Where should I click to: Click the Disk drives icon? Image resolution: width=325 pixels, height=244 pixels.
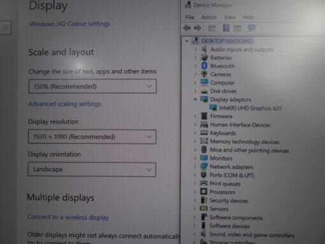[204, 91]
